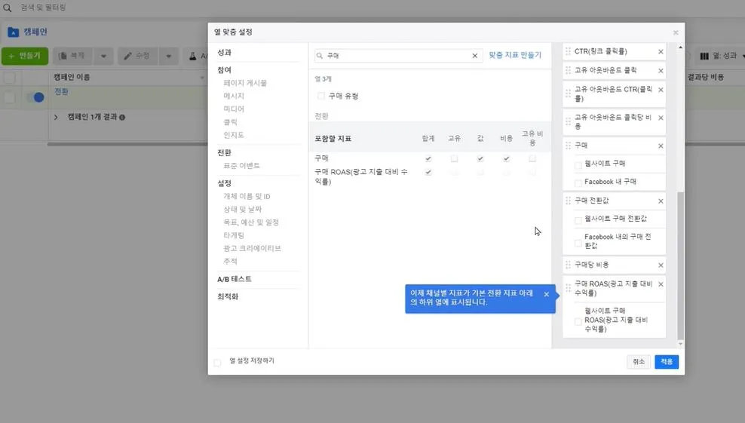This screenshot has width=745, height=423.
Task: Clear the 구매 search text with X
Action: (474, 56)
